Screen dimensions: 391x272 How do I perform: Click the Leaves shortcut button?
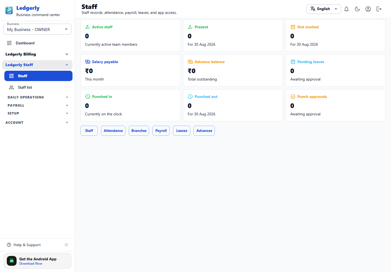(182, 131)
